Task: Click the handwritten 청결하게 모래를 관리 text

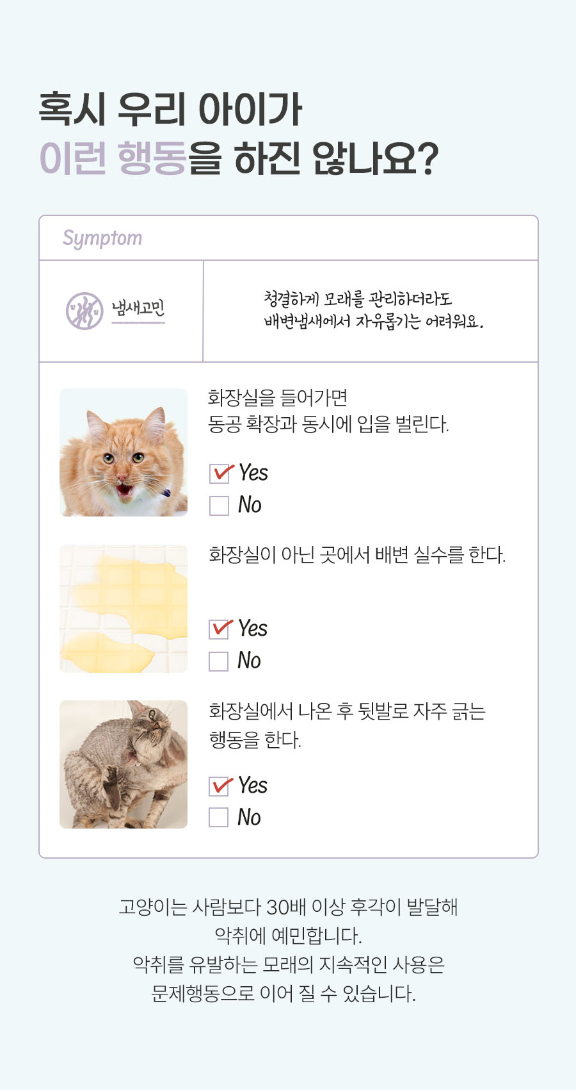Action: (358, 299)
